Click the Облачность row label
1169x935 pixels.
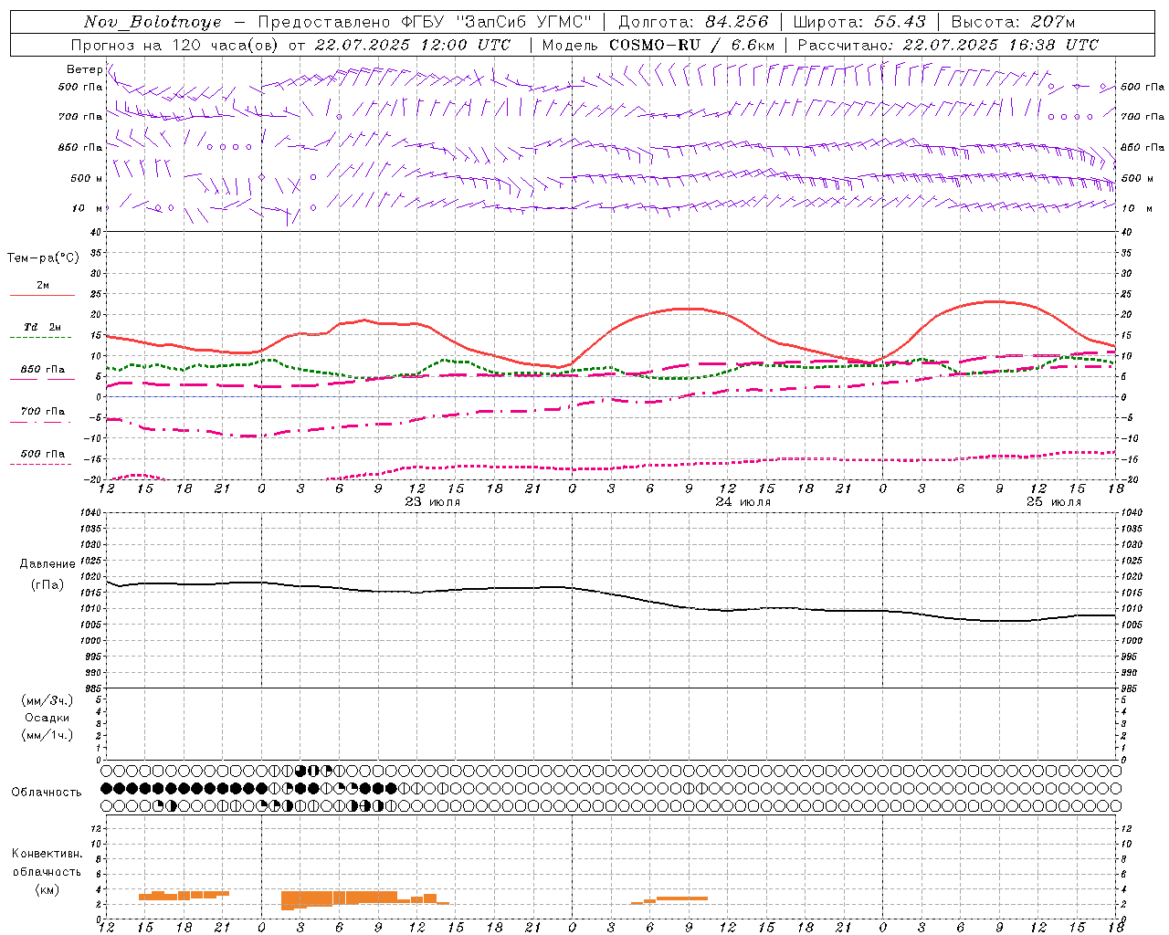click(47, 793)
